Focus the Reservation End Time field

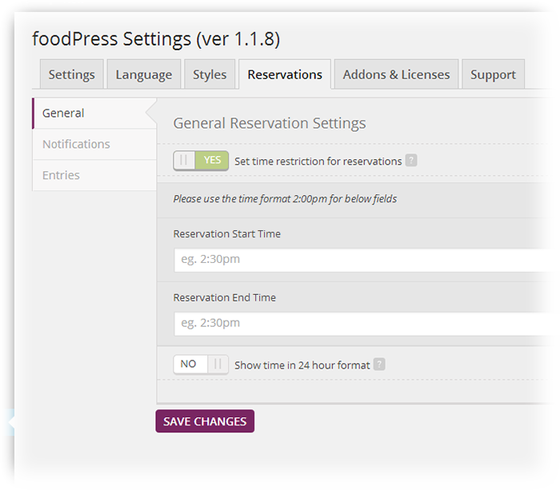point(364,324)
